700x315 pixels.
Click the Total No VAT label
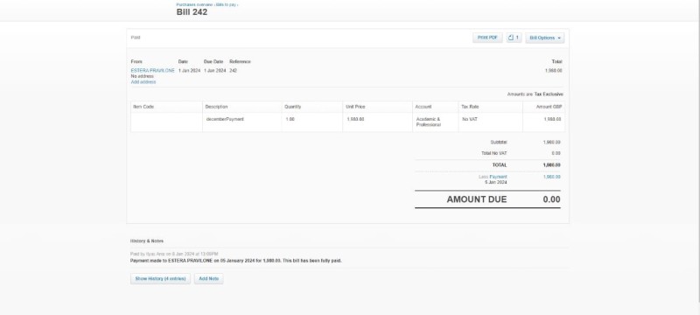[x=494, y=153]
